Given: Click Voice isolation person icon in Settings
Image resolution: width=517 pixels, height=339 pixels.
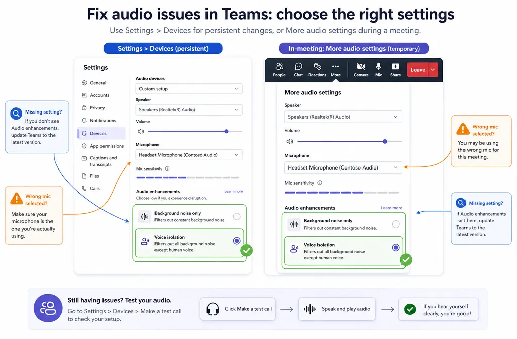Looking at the screenshot, I should click(145, 242).
